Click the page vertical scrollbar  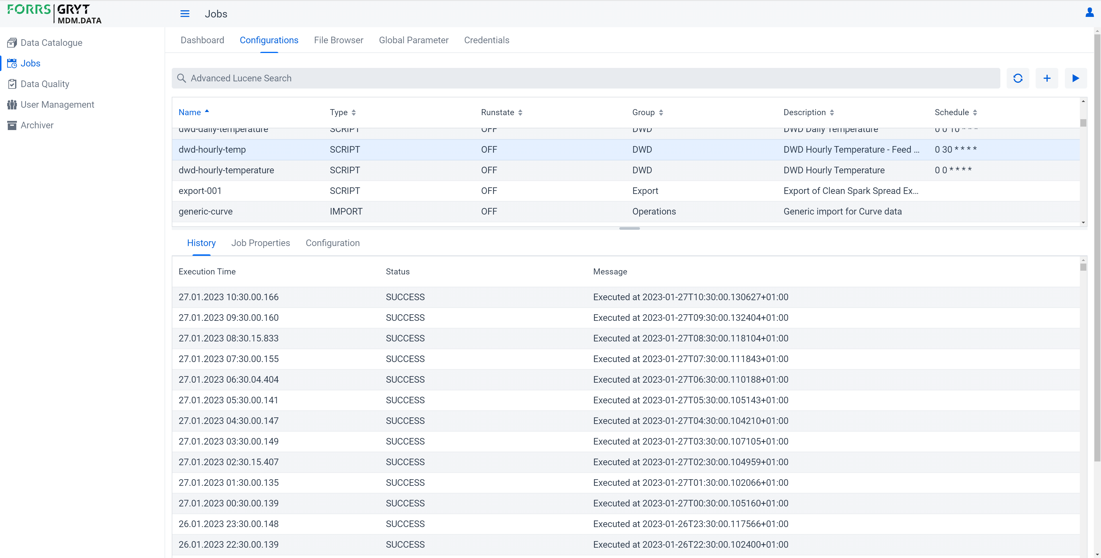coord(1097,247)
